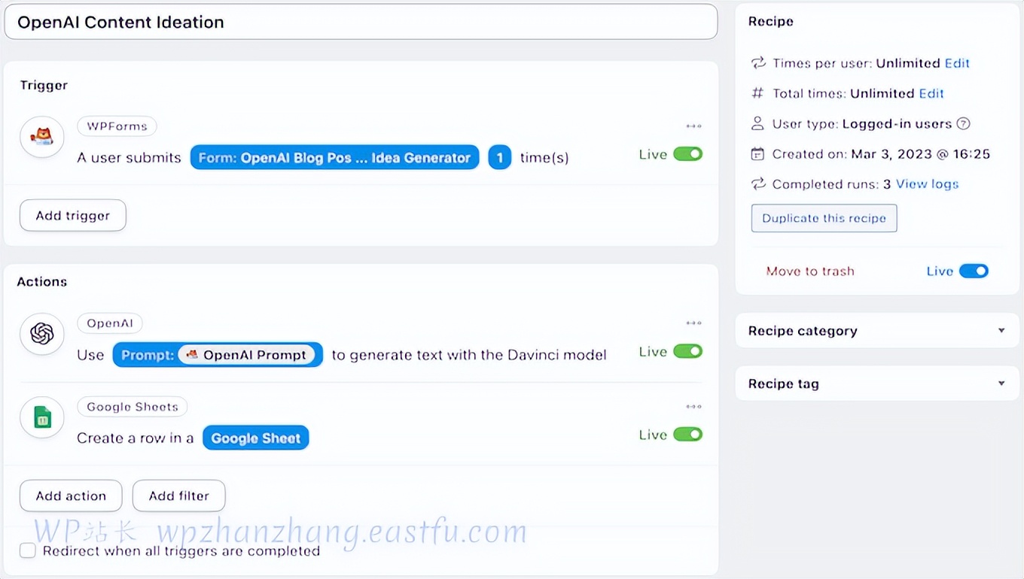Click the Add trigger button

[73, 216]
